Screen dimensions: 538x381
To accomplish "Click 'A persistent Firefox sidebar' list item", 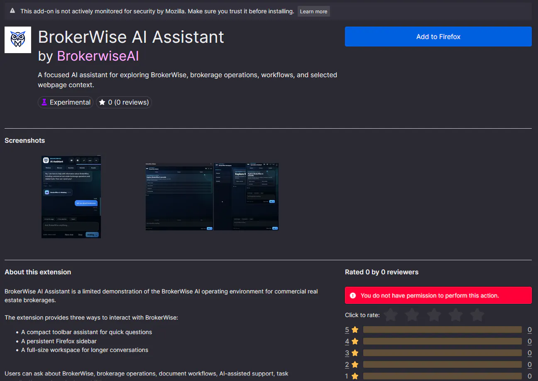I will tap(59, 341).
